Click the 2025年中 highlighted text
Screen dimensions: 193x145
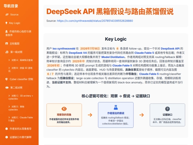78,61
